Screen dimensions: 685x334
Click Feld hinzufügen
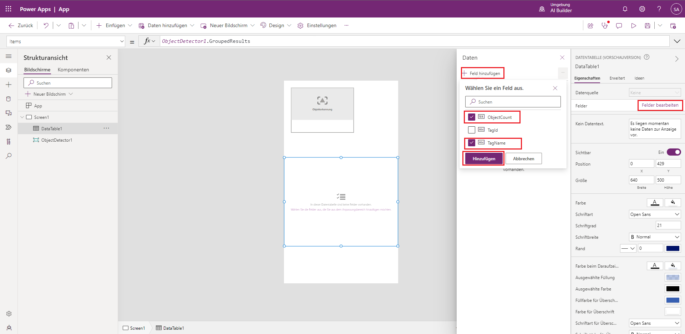(482, 73)
